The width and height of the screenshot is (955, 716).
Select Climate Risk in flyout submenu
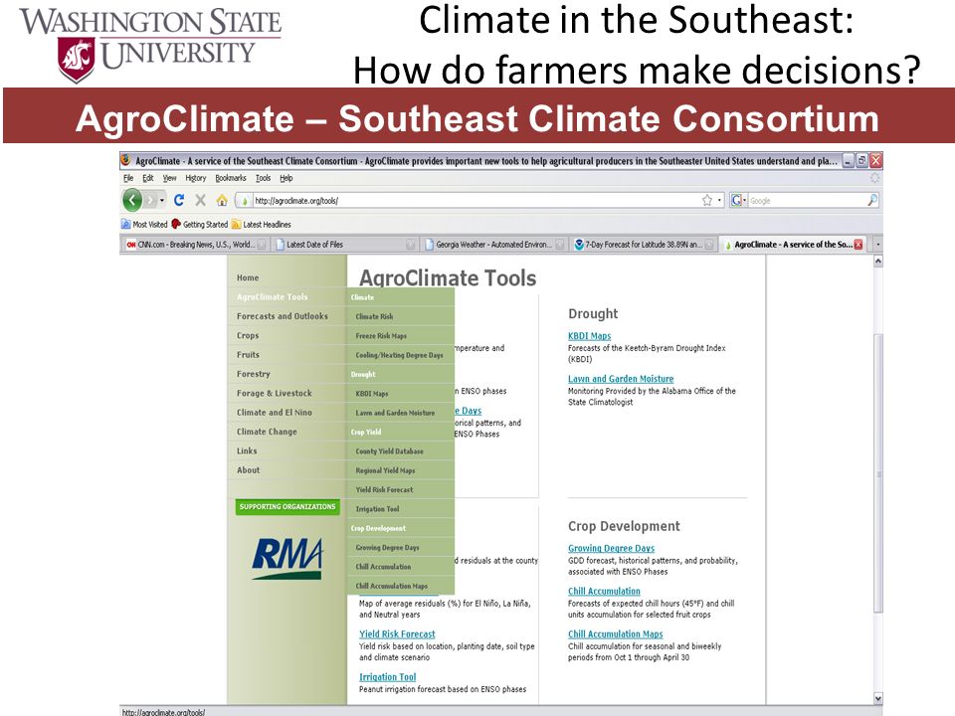[375, 316]
